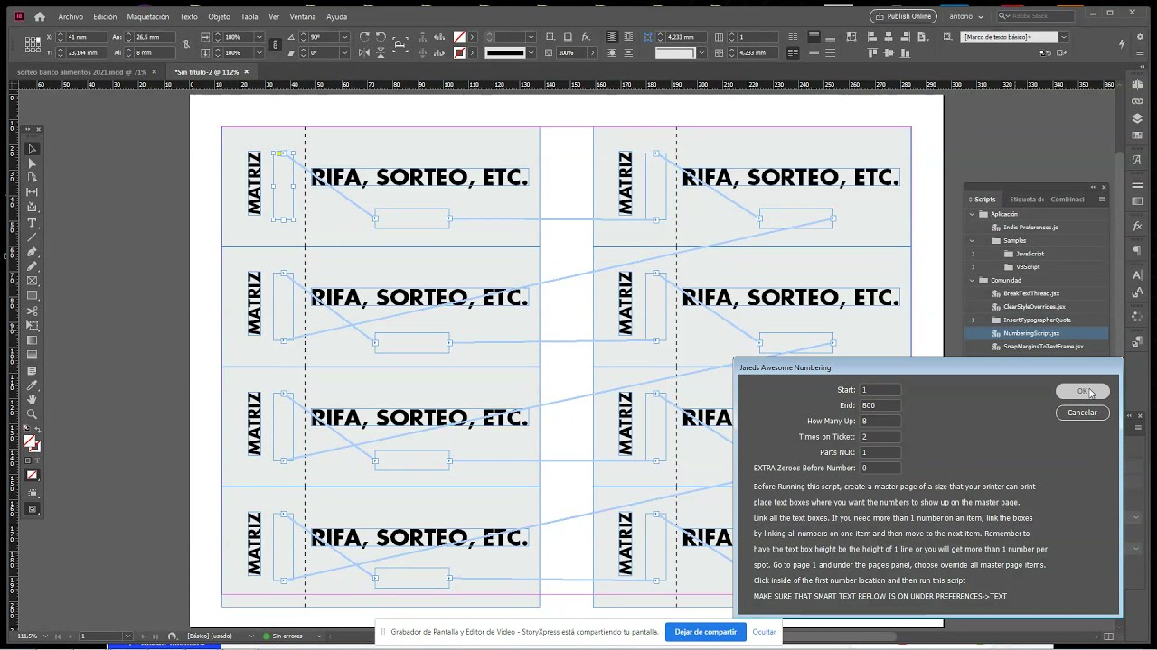This screenshot has width=1157, height=650.
Task: Choose the Free Transform tool
Action: tap(32, 326)
